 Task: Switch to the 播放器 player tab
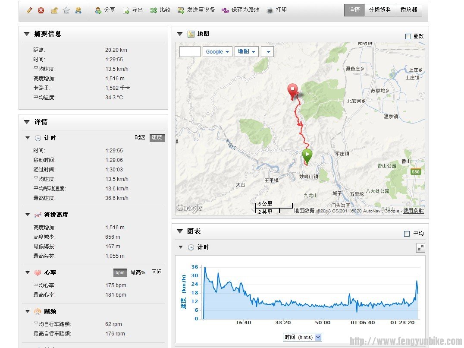408,10
